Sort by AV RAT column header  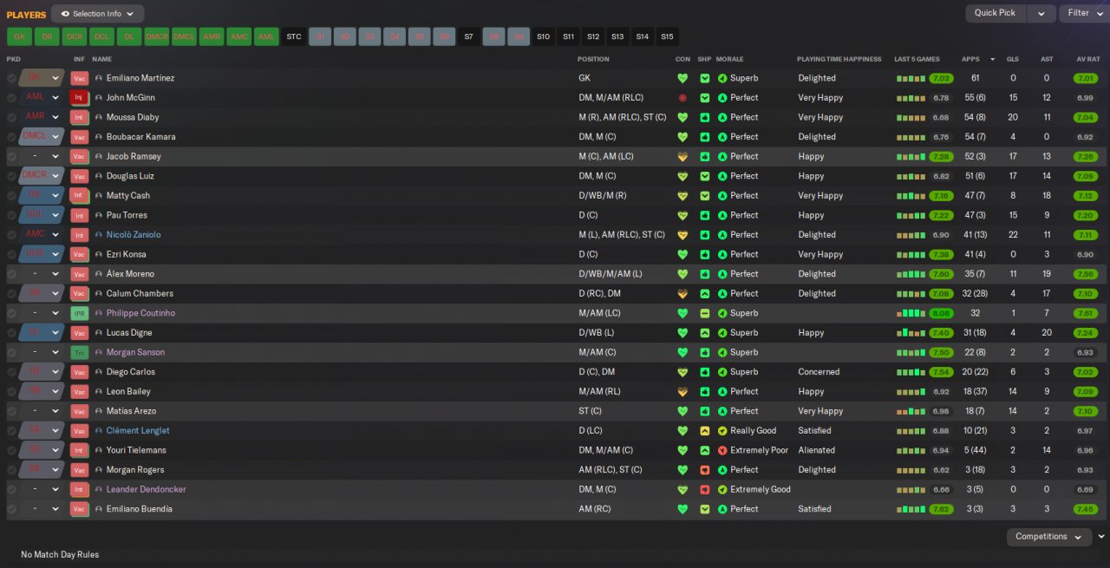coord(1087,59)
